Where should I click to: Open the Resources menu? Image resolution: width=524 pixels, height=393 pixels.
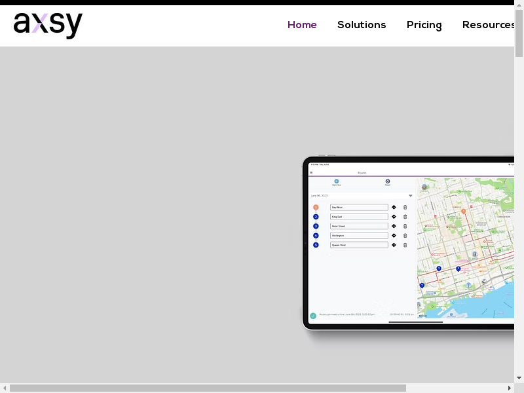[488, 25]
